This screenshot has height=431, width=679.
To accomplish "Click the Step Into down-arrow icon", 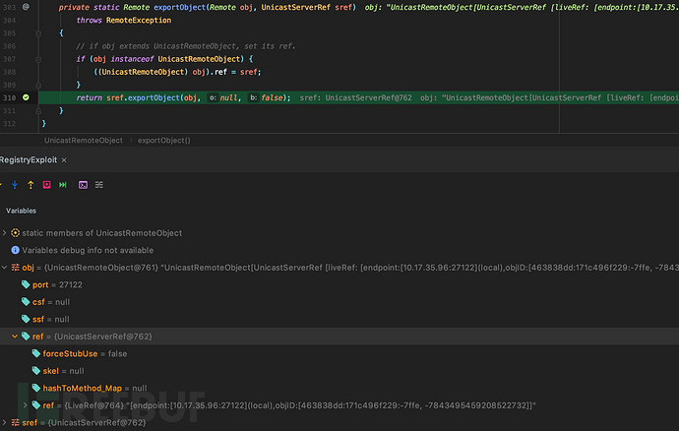I will pyautogui.click(x=14, y=184).
